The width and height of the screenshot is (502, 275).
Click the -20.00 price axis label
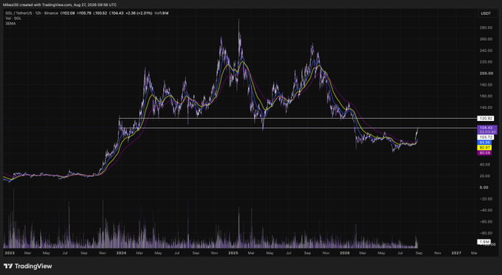point(486,199)
